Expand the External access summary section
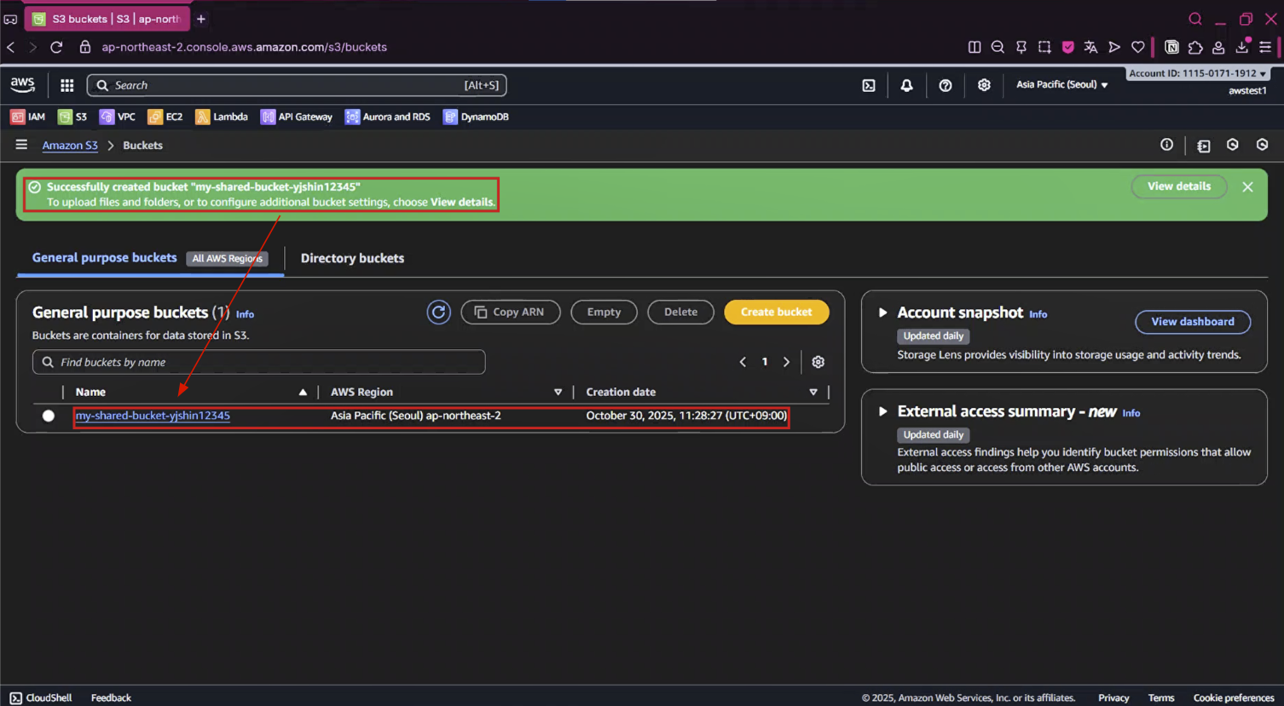 click(x=883, y=411)
